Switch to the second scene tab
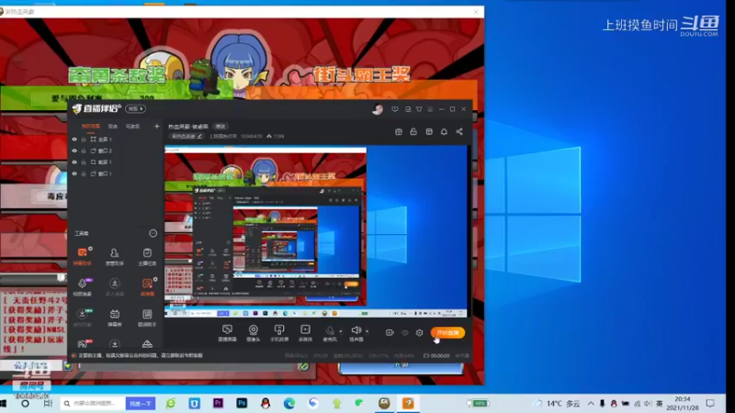This screenshot has width=735, height=413. tap(113, 127)
